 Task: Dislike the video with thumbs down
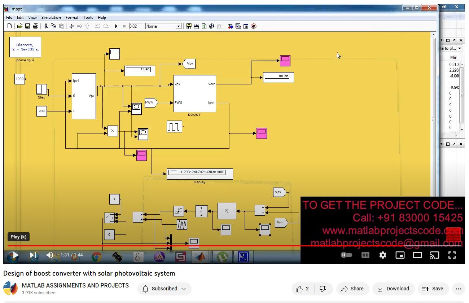323,289
